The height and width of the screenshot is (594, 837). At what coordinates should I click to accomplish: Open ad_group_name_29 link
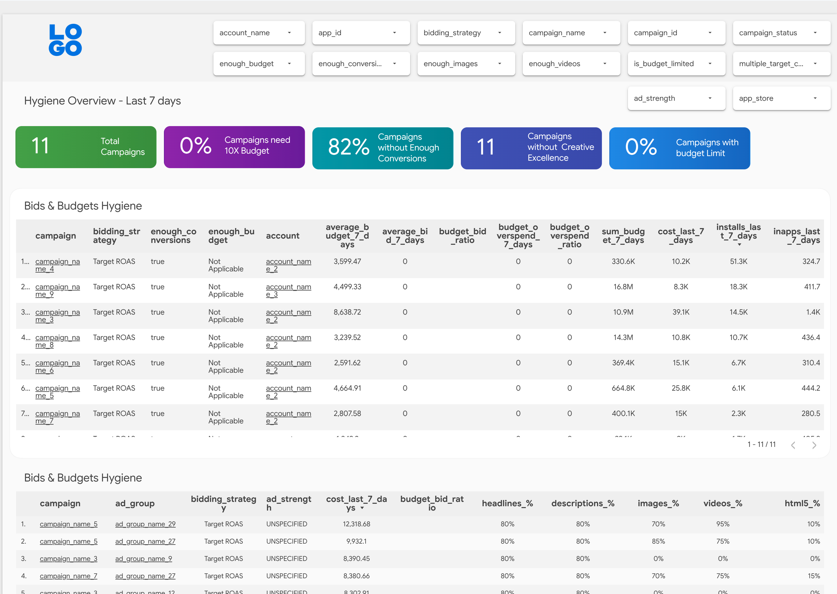(x=145, y=524)
